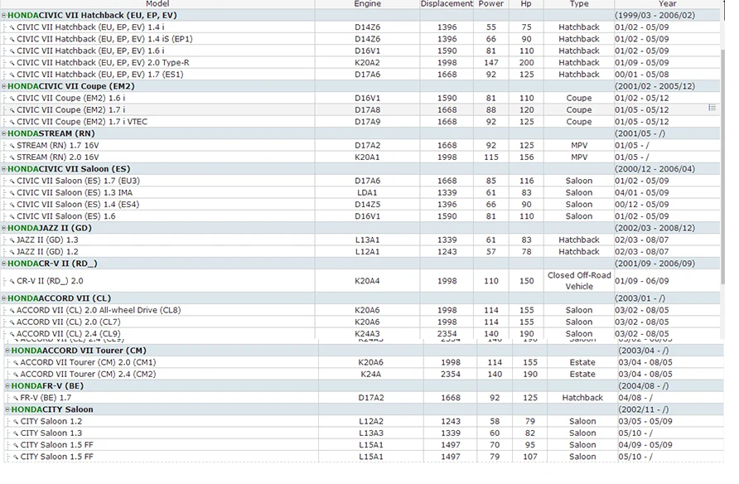The height and width of the screenshot is (484, 739).
Task: Click the icon beside ACCORD VII (CL) 2.0 All-wheel Drive (CL8)
Action: pyautogui.click(x=12, y=311)
